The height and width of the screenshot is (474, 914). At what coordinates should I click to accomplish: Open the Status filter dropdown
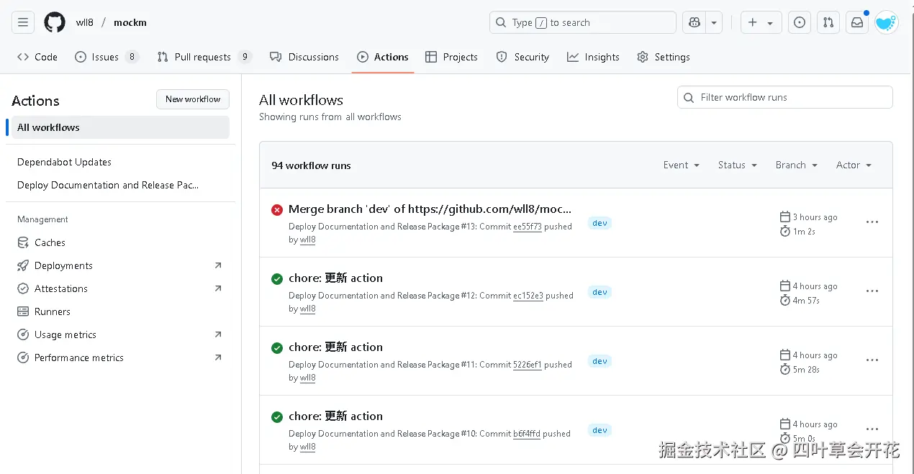coord(736,165)
